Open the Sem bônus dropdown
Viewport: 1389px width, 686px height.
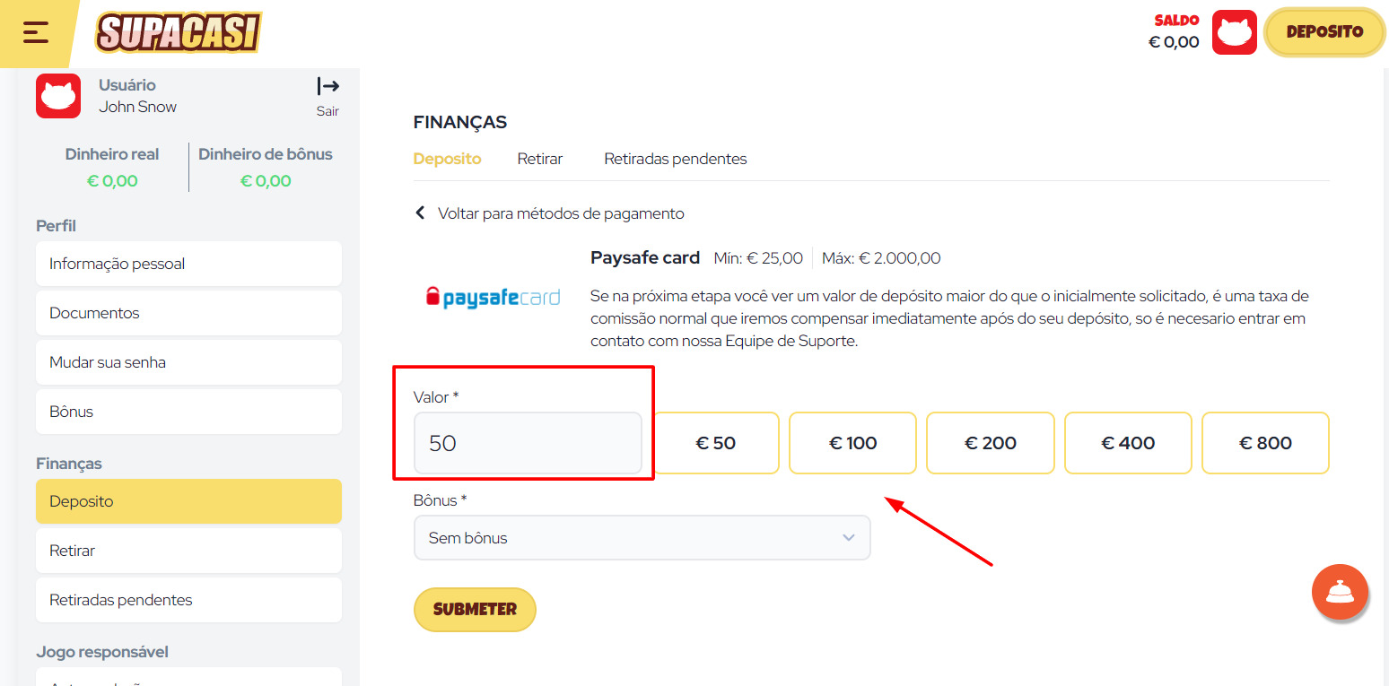pyautogui.click(x=642, y=537)
